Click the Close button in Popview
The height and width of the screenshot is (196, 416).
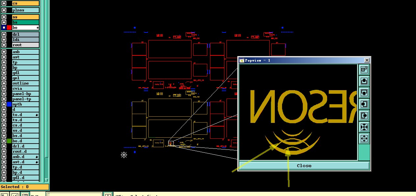coord(304,166)
